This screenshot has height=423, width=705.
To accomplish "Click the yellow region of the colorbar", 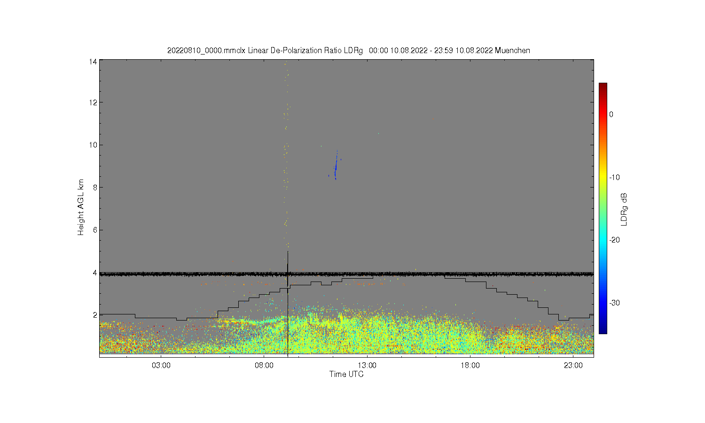I will click(603, 177).
